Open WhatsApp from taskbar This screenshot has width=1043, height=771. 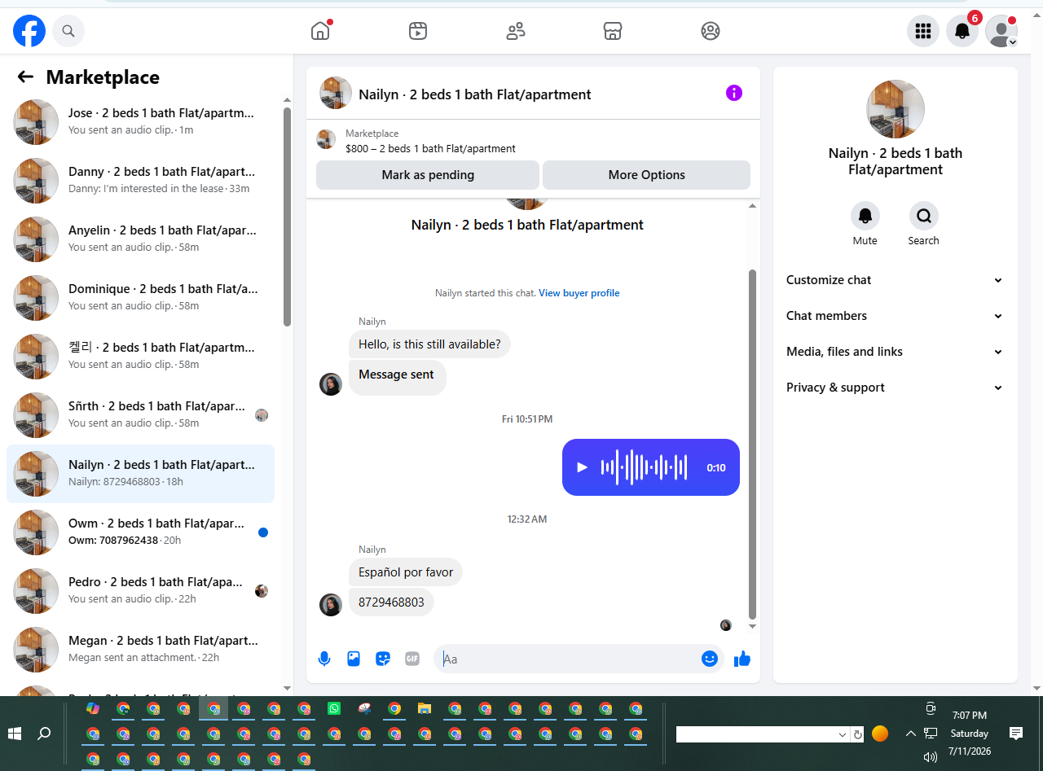[334, 708]
